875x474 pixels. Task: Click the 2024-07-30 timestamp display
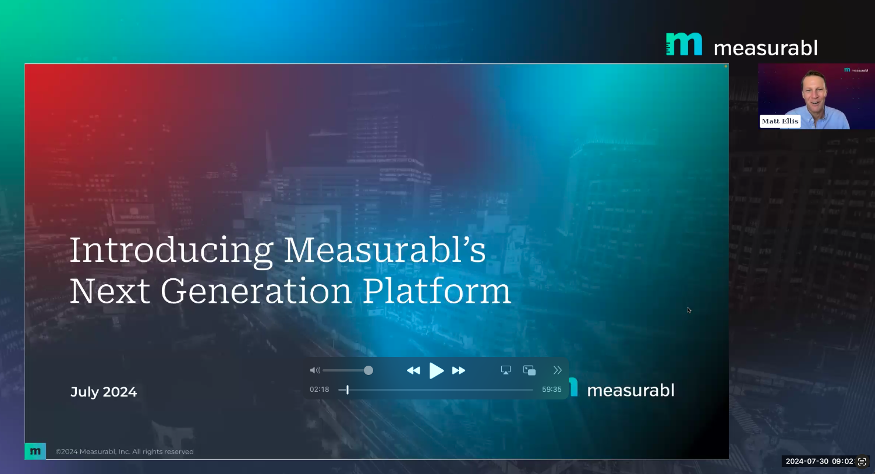click(818, 461)
